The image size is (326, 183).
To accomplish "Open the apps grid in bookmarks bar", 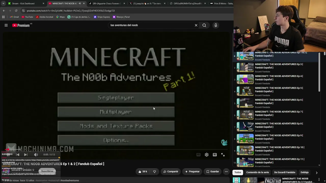I will (x=3, y=17).
